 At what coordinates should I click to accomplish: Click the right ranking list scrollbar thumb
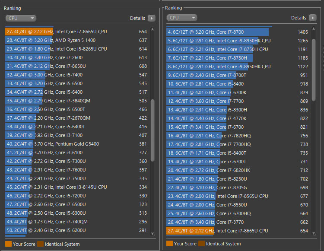click(314, 70)
